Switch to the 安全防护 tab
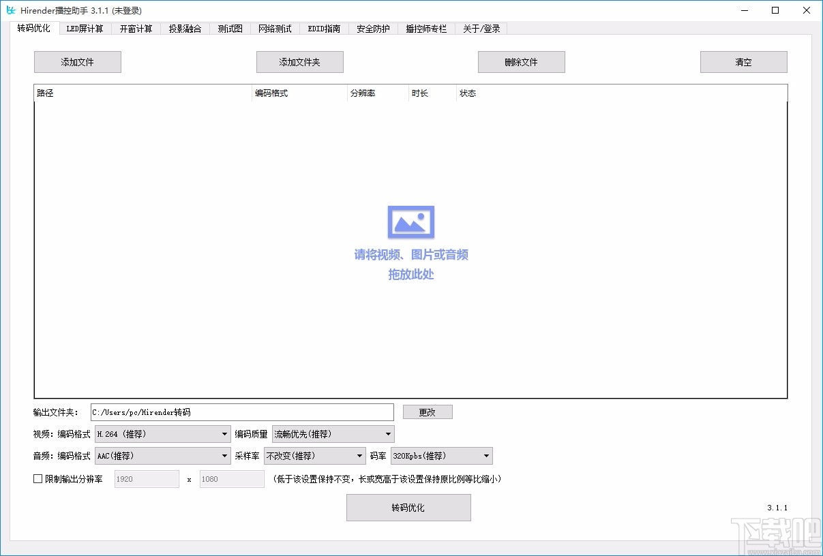823x556 pixels. (372, 28)
